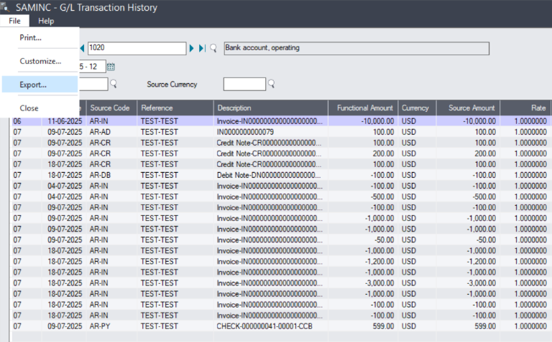Sort by the Source Code column header

[111, 108]
